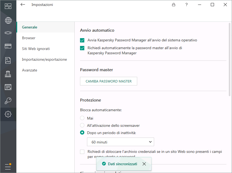Viewport: 232px width, 173px height.
Task: Go back using the left arrow
Action: pyautogui.click(x=23, y=5)
